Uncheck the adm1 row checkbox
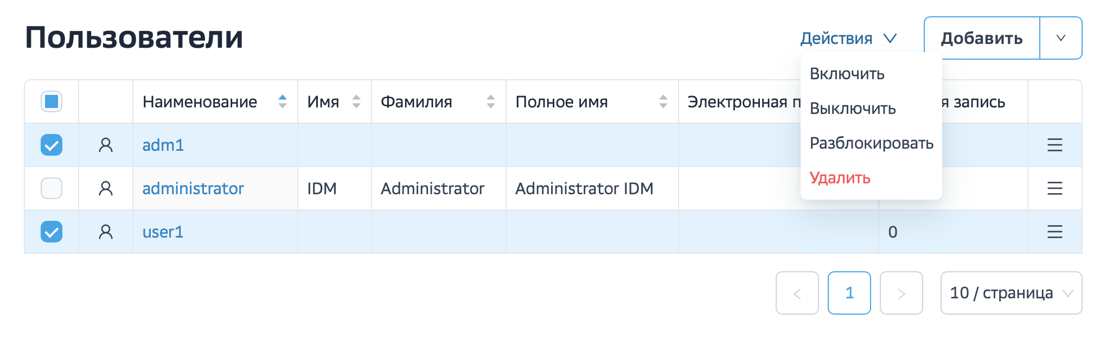1100x345 pixels. 52,145
